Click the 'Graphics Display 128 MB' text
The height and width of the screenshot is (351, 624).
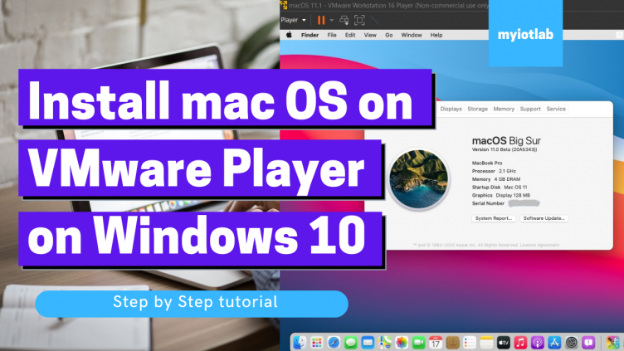click(500, 195)
